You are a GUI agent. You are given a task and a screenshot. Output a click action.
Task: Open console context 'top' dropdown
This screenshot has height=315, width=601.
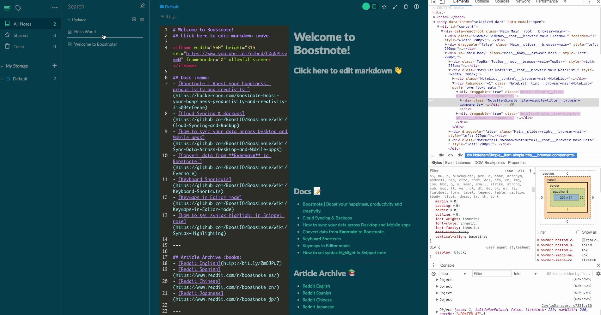coord(454,274)
